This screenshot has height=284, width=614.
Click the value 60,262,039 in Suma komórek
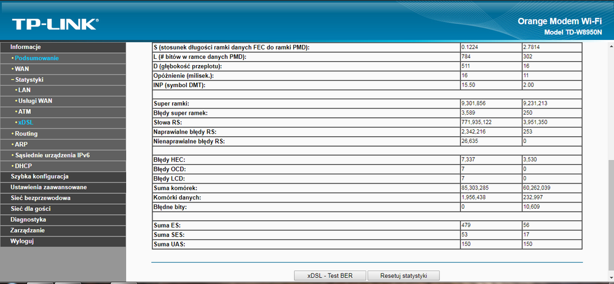[537, 188]
